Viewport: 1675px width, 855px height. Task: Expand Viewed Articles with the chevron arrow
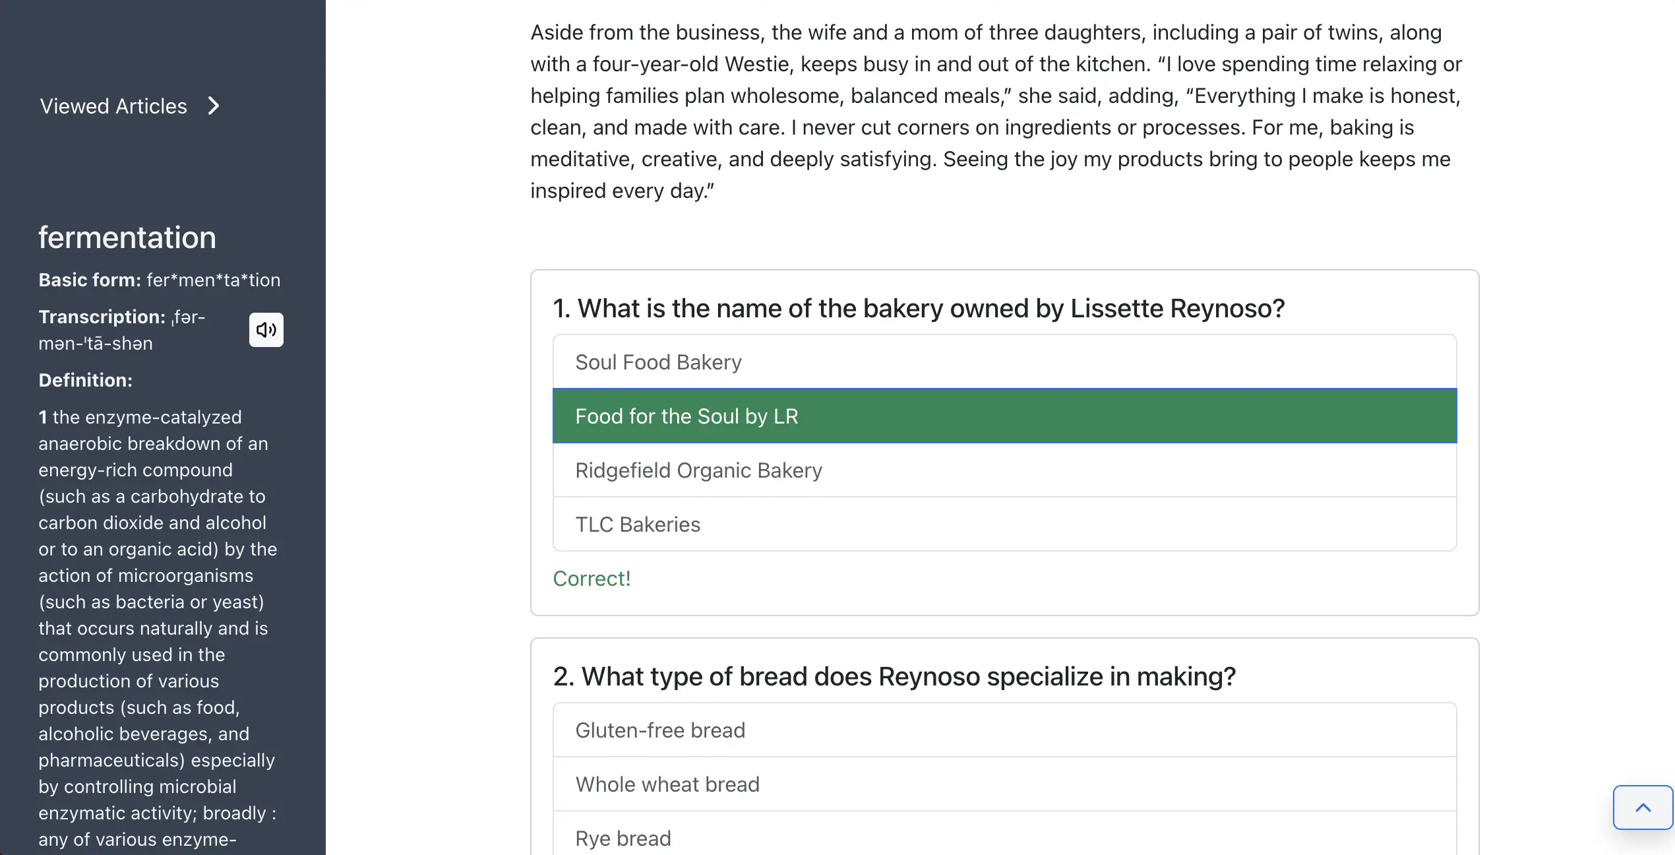(x=213, y=106)
